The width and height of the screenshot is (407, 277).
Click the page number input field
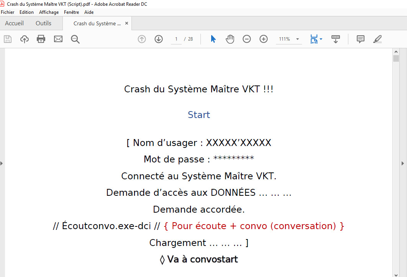click(176, 39)
